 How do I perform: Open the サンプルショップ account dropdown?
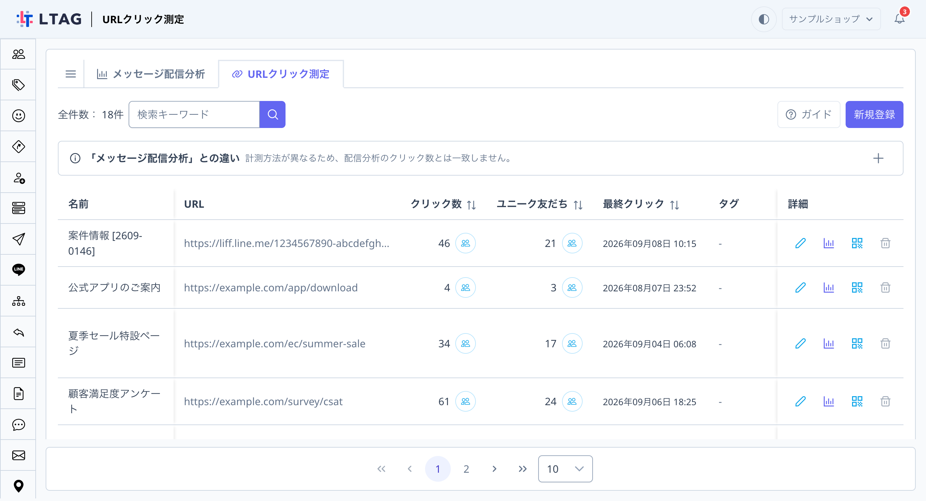tap(831, 19)
